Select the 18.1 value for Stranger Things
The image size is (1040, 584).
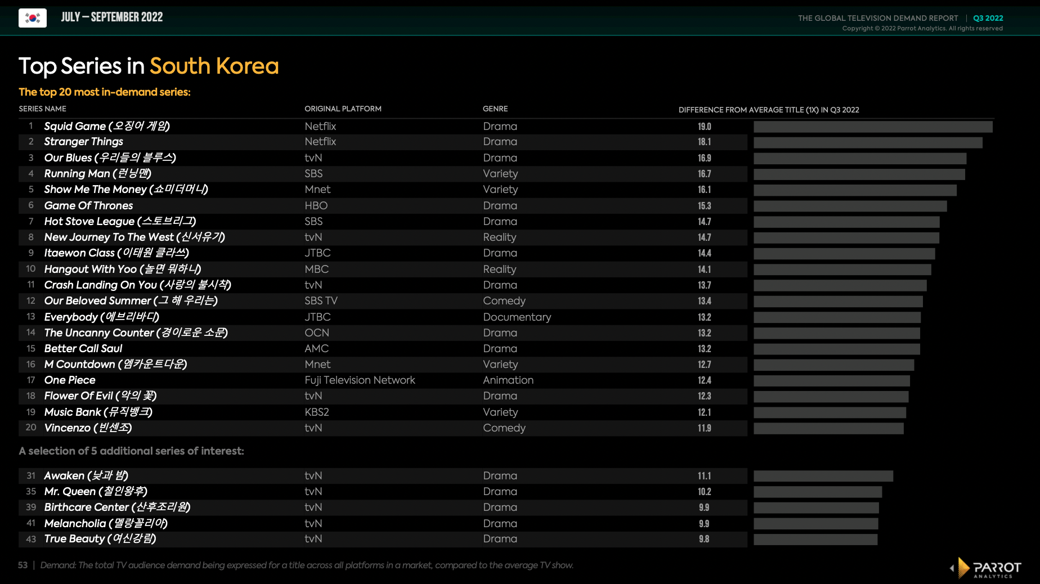(705, 142)
